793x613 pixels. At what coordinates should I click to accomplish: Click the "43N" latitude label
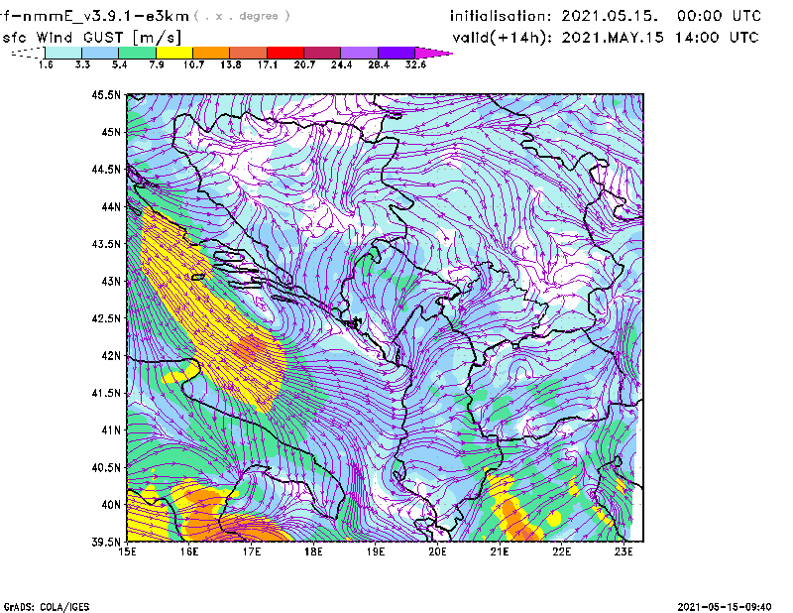click(111, 281)
